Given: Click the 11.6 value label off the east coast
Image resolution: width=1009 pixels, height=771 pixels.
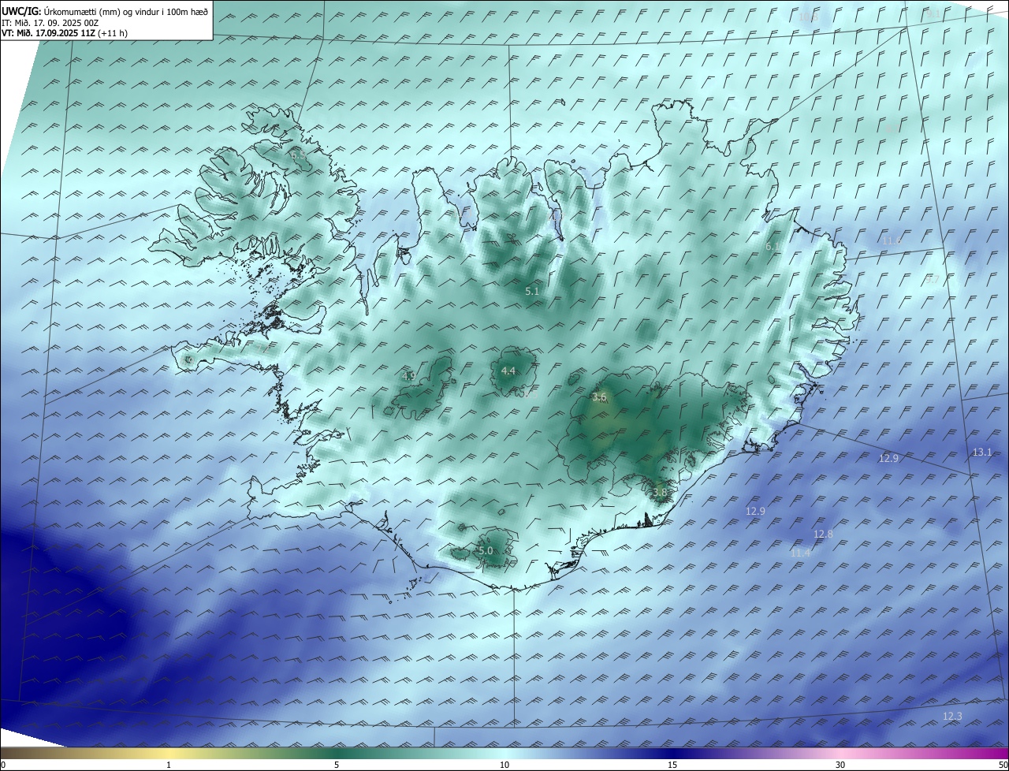Looking at the screenshot, I should (892, 240).
